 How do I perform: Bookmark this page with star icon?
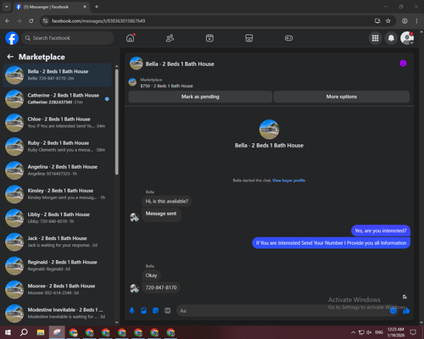point(388,21)
